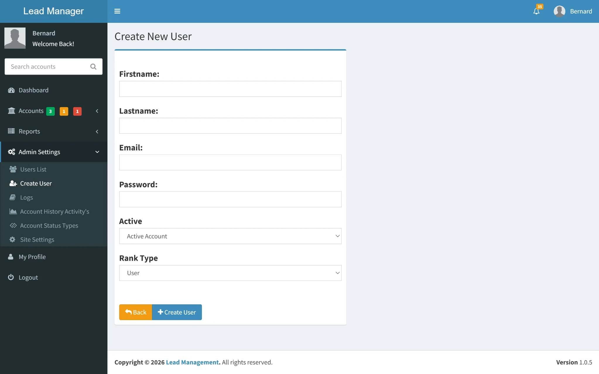Click the header user avatar

tap(559, 11)
